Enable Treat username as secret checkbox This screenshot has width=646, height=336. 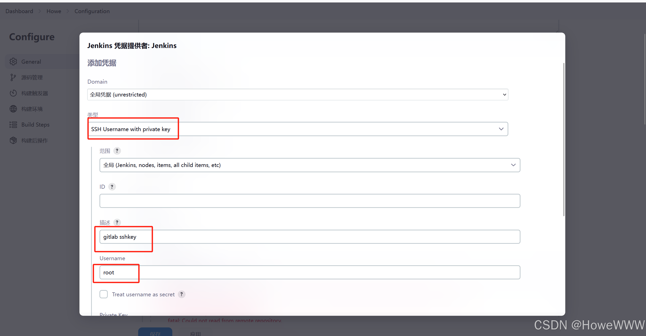[103, 294]
